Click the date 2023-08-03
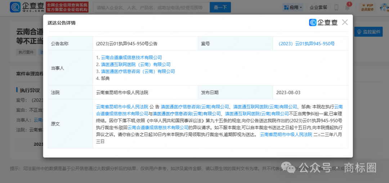This screenshot has height=183, width=389. click(x=288, y=93)
